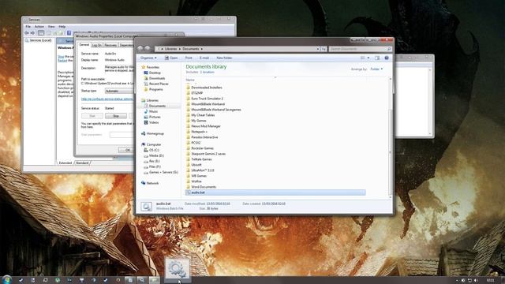
Task: Select the My Cheat Tables folder
Action: [200, 115]
